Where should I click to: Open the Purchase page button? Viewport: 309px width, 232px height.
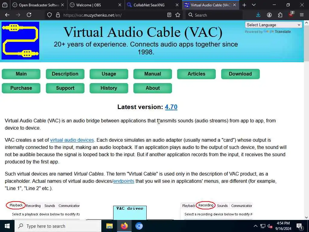point(21,88)
